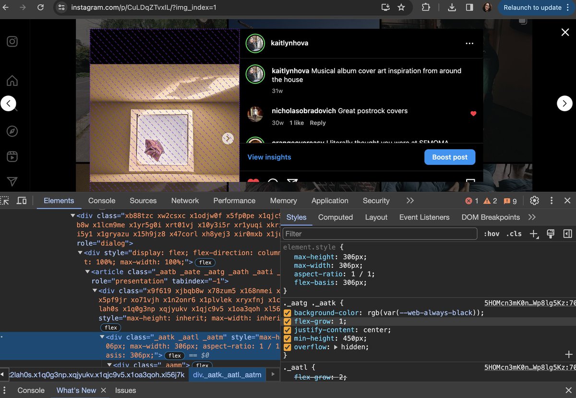Image resolution: width=576 pixels, height=398 pixels.
Task: Open Chrome downloads icon
Action: [x=452, y=7]
